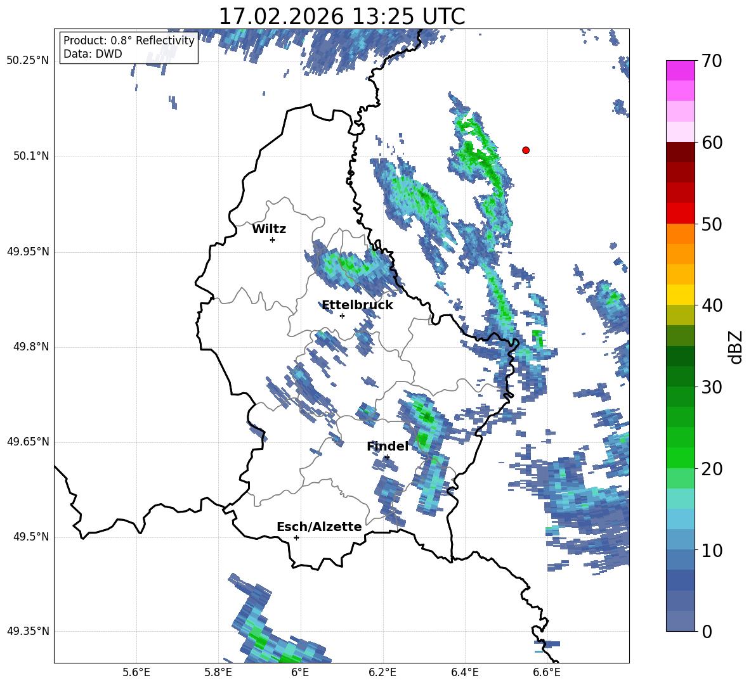Click the Findel station label
Viewport: 751px width, 685px height.
coord(388,446)
